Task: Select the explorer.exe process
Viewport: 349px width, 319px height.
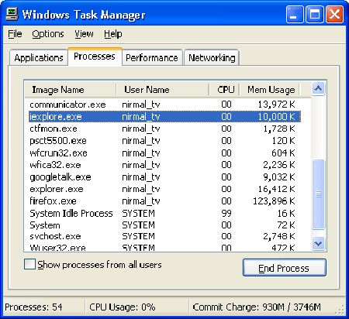Action: [x=164, y=189]
